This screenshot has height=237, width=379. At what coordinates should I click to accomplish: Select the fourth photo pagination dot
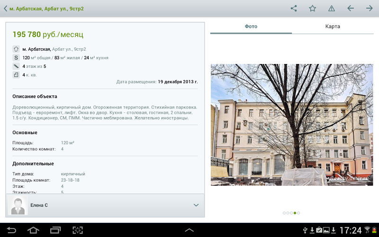tap(295, 213)
